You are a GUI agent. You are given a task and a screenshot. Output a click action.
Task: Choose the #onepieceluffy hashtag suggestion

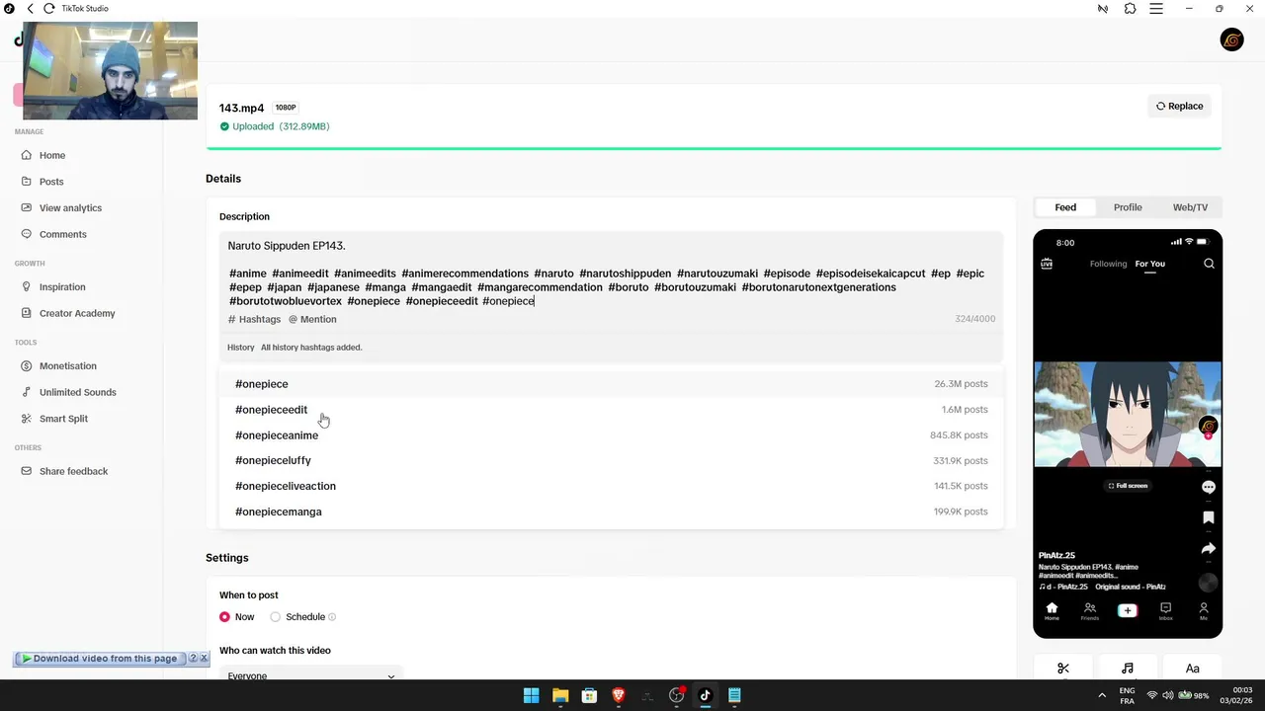tap(611, 460)
